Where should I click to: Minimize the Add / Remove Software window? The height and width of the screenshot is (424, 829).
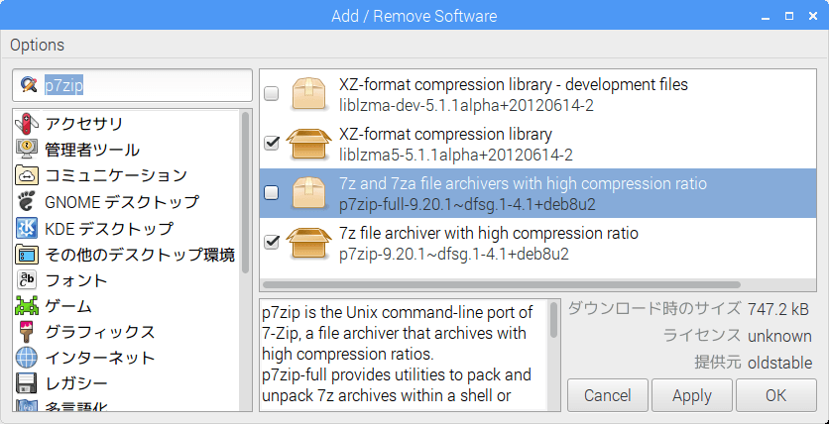coord(766,17)
